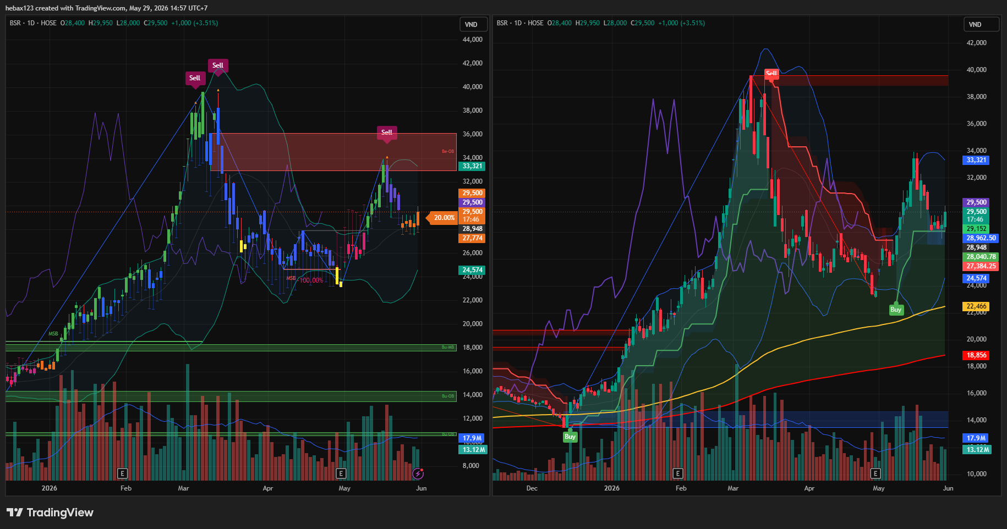
Task: Click the Bu-MB label on the left chart
Action: pyautogui.click(x=448, y=347)
